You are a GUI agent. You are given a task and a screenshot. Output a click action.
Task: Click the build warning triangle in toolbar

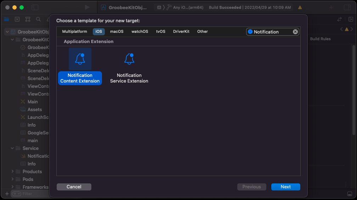click(300, 7)
